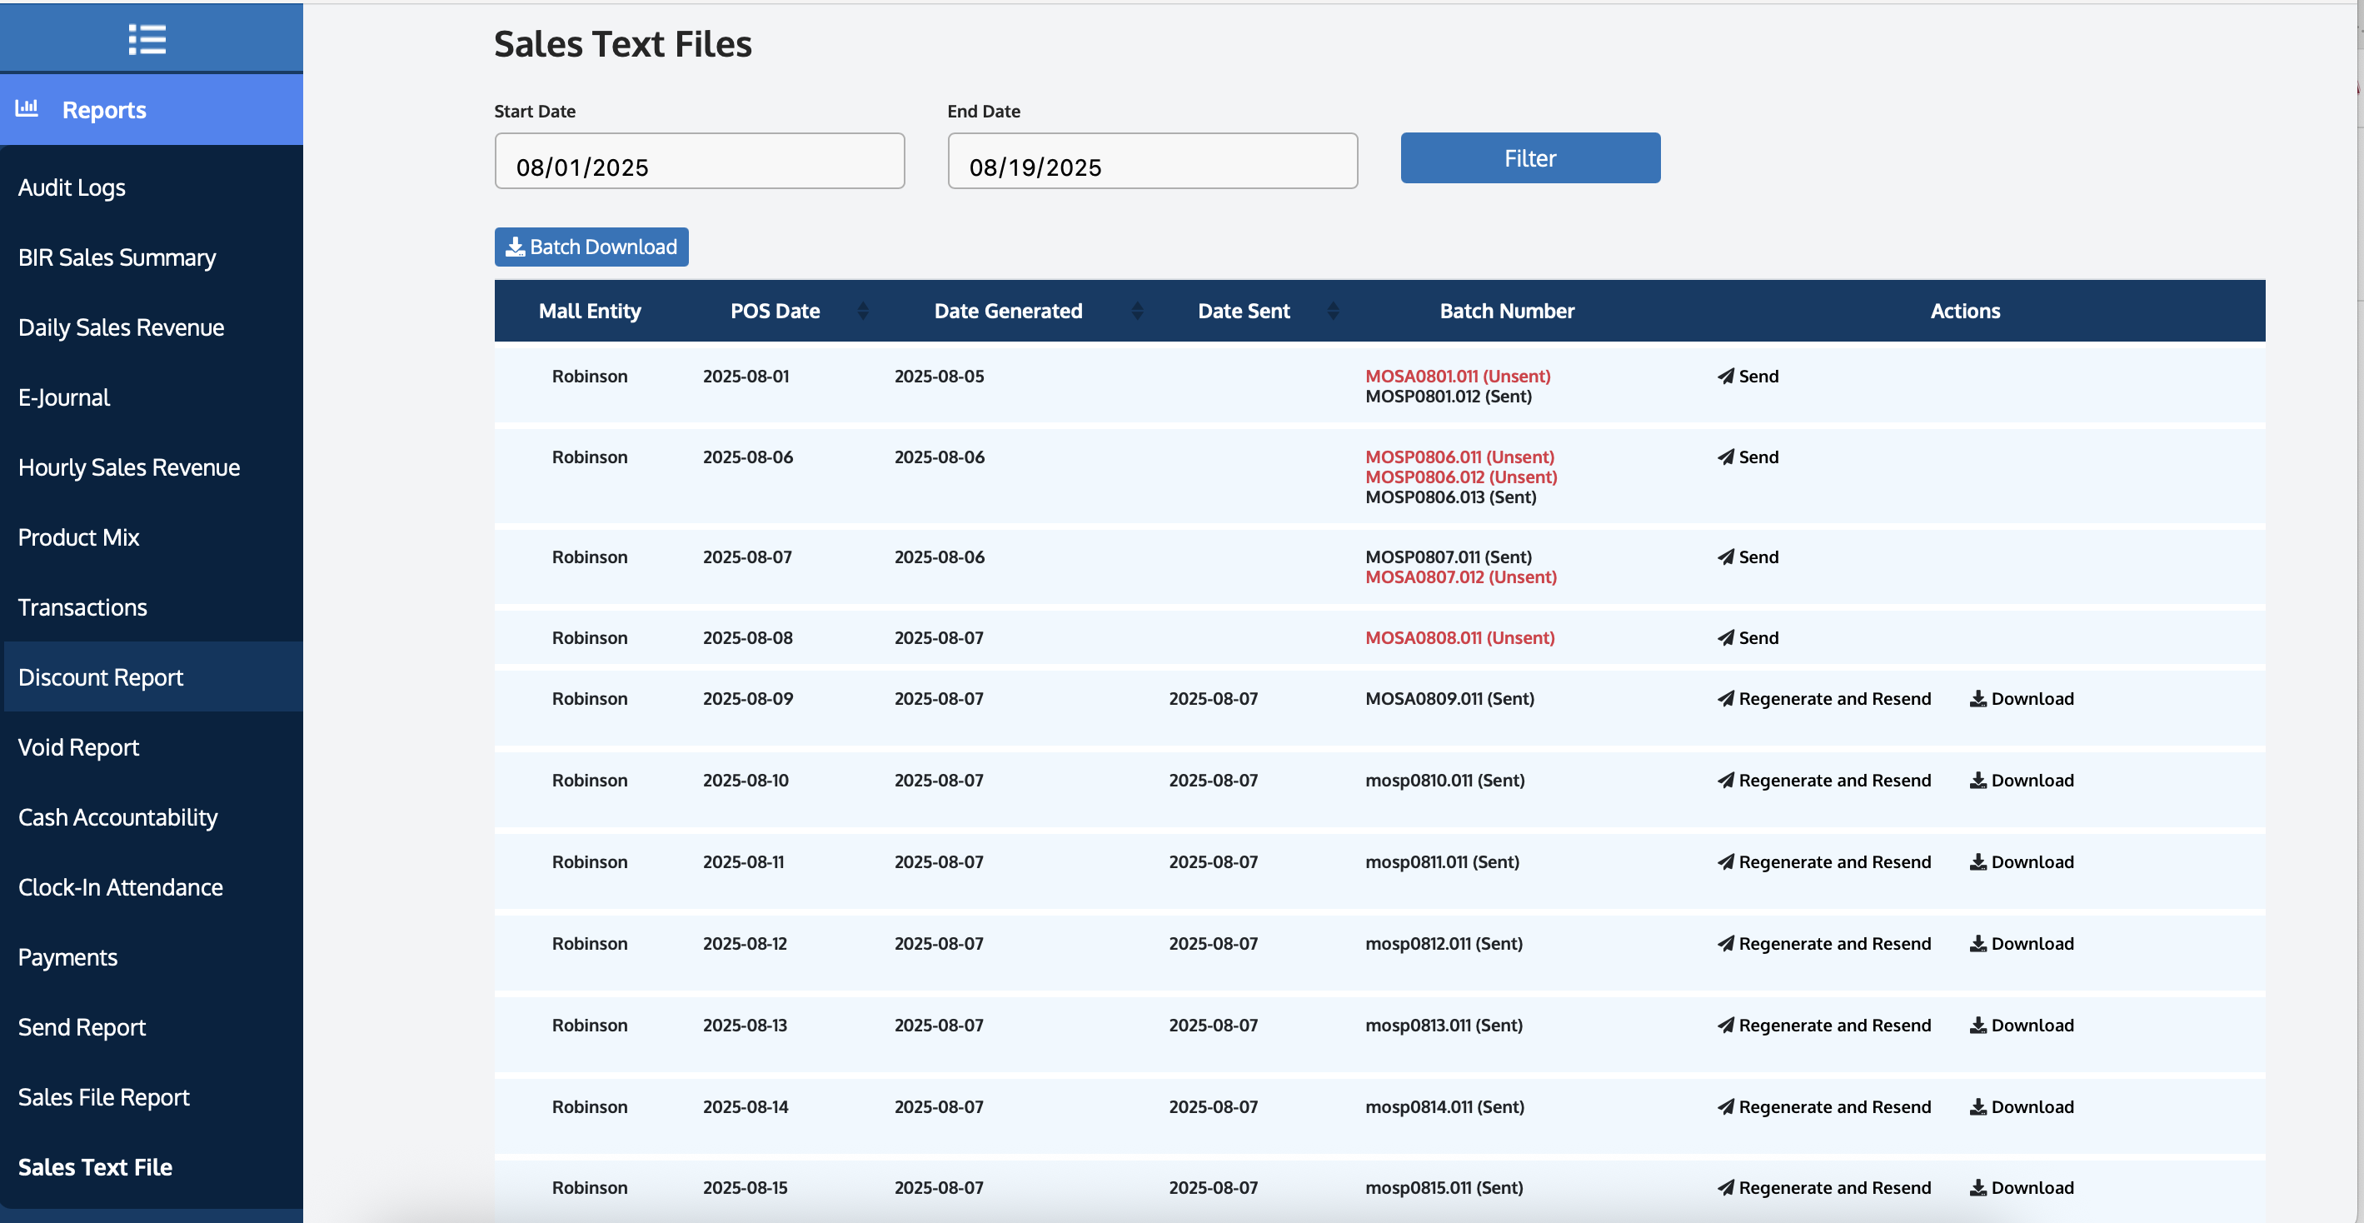
Task: Click the Batch Download button
Action: (x=591, y=247)
